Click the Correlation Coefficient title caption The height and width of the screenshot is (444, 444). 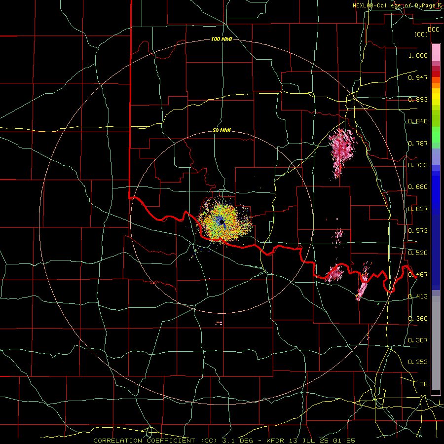tap(224, 441)
